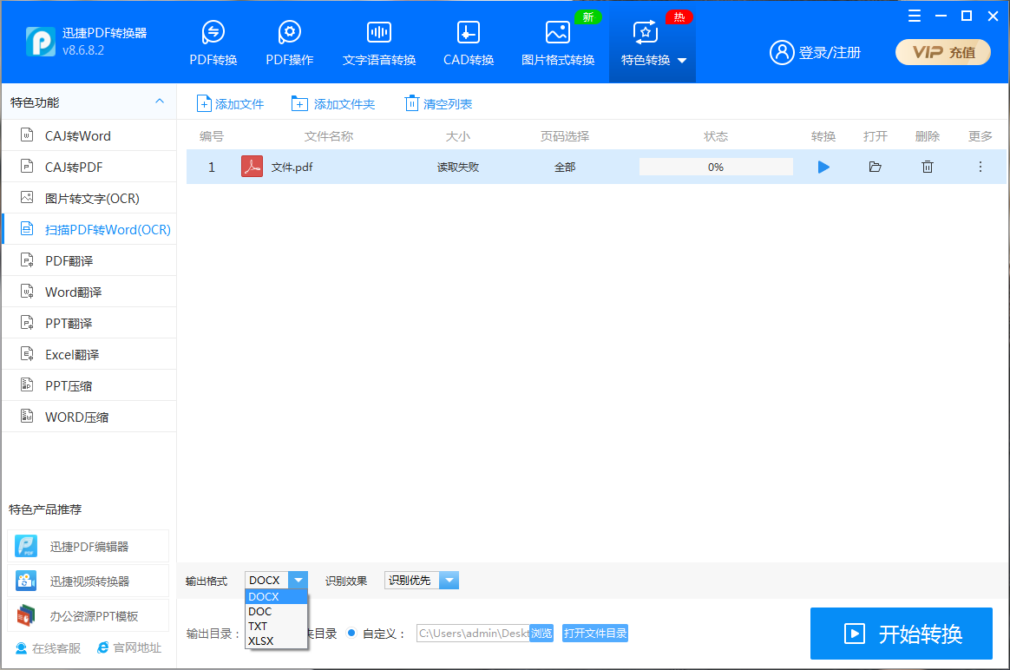
Task: Click the 文件名称 column header
Action: (329, 136)
